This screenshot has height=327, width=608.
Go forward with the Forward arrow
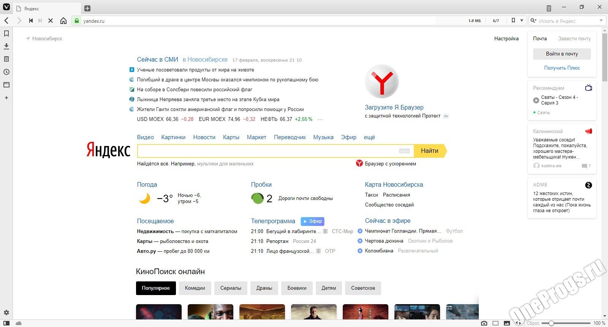(19, 21)
